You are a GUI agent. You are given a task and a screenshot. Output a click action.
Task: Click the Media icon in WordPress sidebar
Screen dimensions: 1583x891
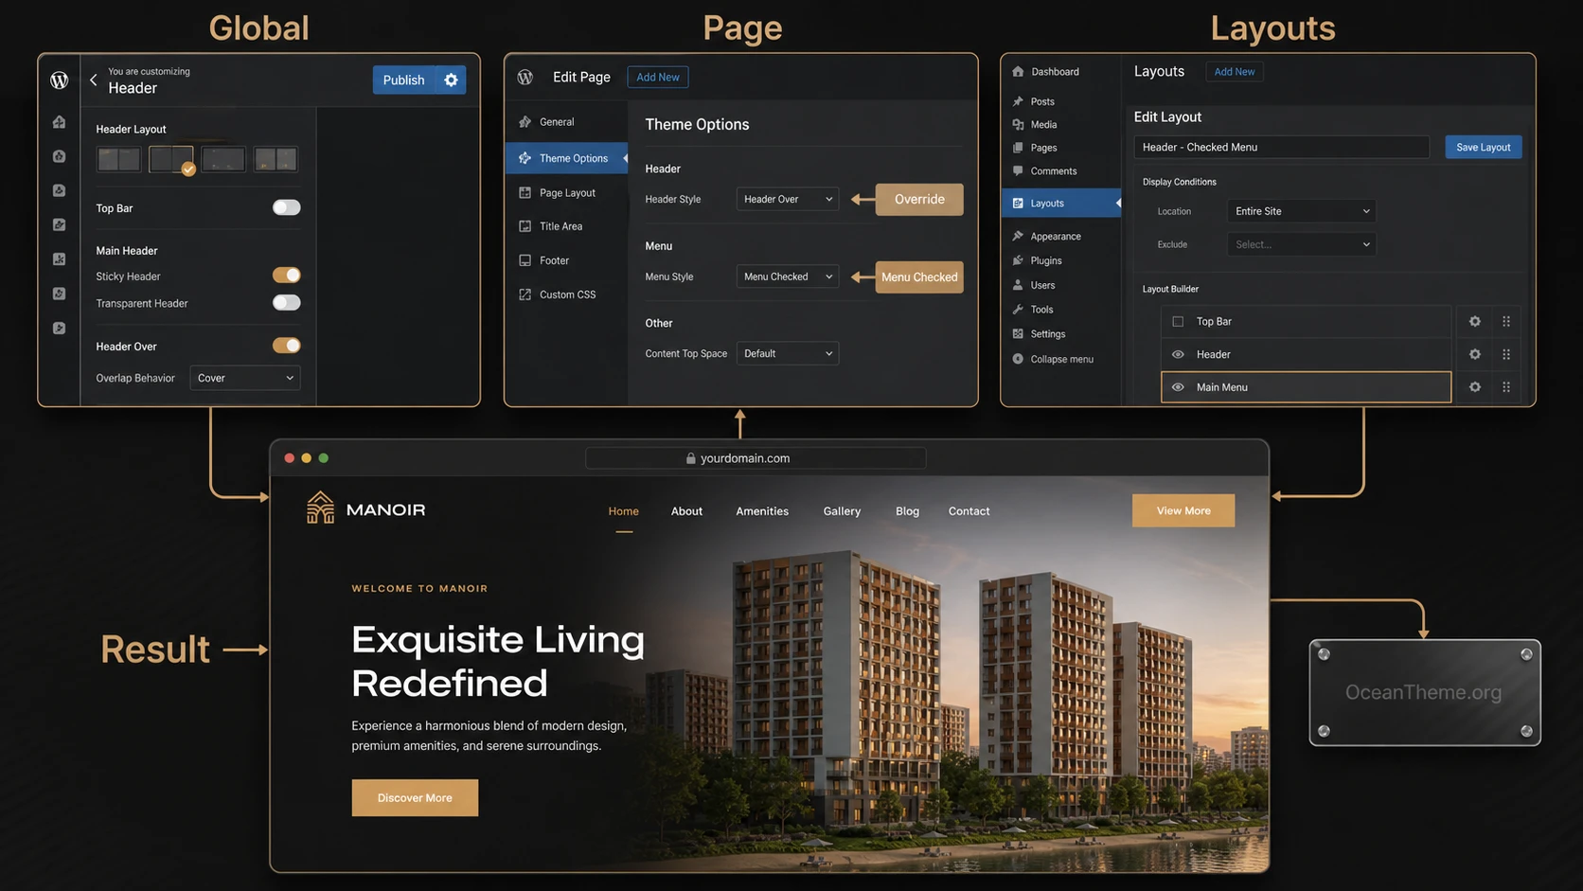1018,124
